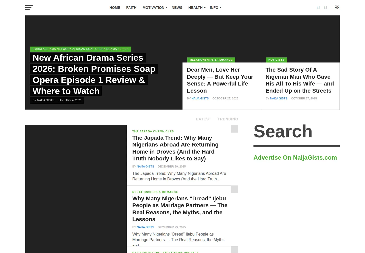Expand the MOTIVATION dropdown menu

(155, 8)
